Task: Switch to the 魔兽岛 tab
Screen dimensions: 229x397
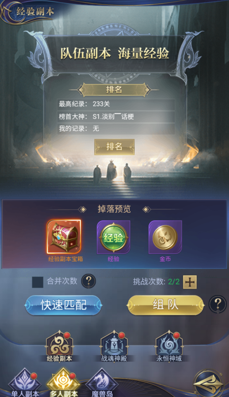Action: [x=102, y=383]
